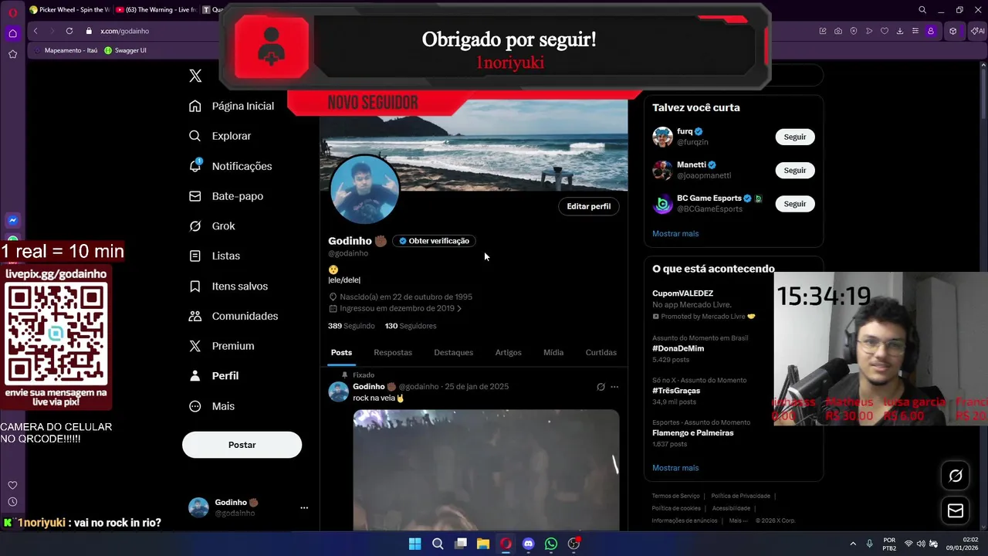Open Listas in the sidebar
The image size is (988, 556).
pos(215,256)
